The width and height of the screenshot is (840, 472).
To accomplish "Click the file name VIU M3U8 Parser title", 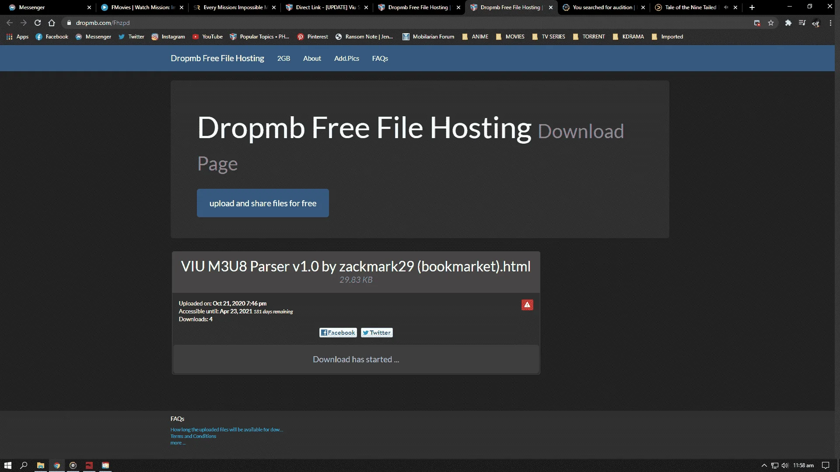I will coord(356,266).
